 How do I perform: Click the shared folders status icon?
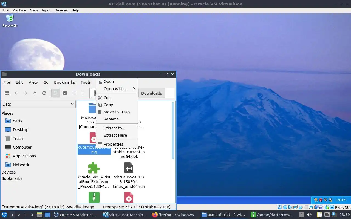click(x=306, y=207)
